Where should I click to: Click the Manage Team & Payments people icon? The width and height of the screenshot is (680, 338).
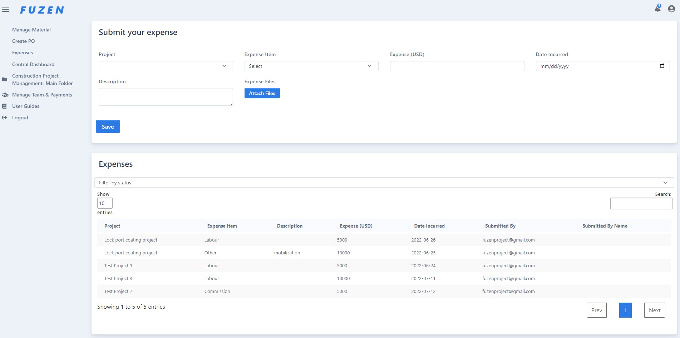(5, 94)
